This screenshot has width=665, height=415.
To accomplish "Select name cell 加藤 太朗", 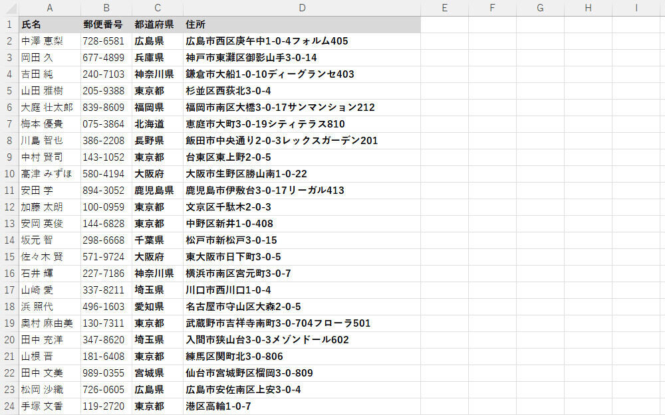I will (x=50, y=207).
